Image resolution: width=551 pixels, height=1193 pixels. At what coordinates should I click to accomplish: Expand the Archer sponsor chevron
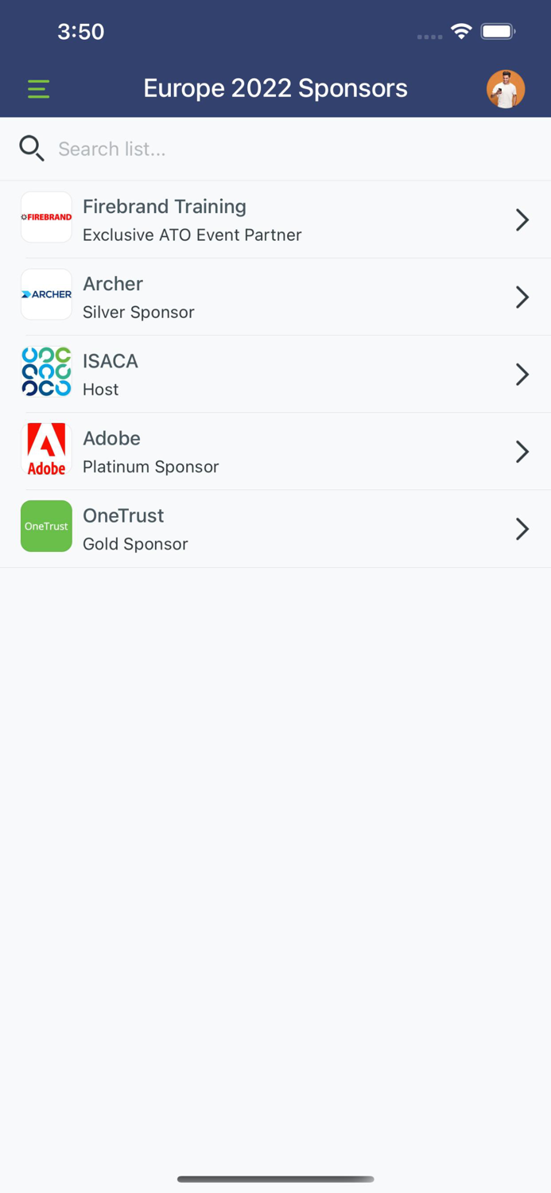point(522,297)
